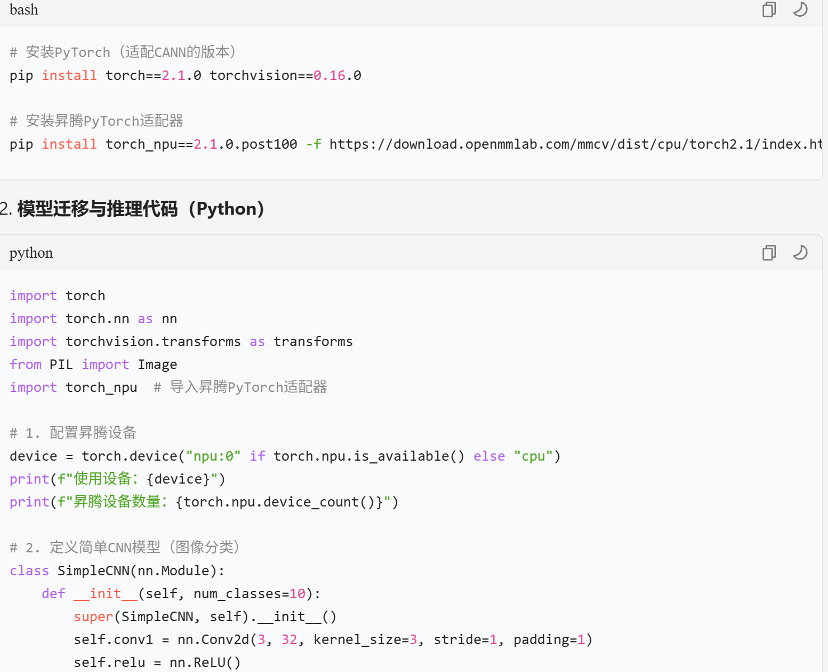Click the comment '# 安装昇腾PyTorch适配器'
Image resolution: width=828 pixels, height=672 pixels.
(x=96, y=121)
